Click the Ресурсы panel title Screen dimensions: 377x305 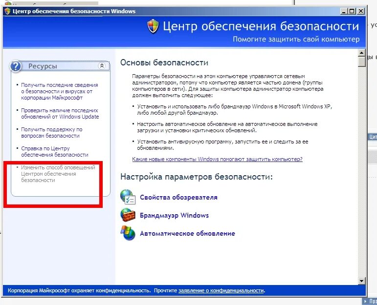point(43,66)
